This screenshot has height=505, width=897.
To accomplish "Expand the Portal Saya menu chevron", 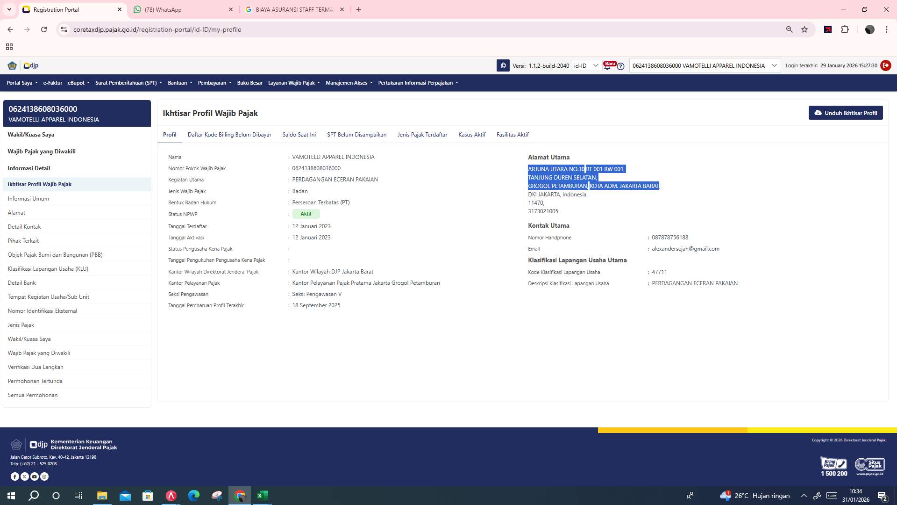I will point(36,83).
